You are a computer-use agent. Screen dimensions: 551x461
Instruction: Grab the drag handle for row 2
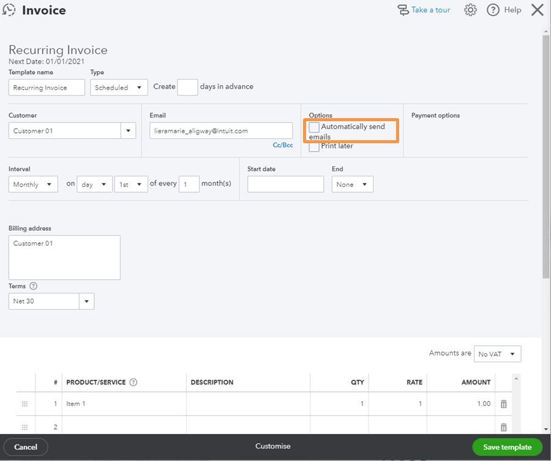(x=24, y=427)
